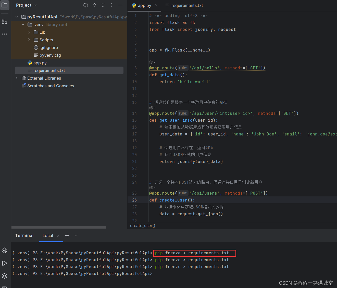The width and height of the screenshot is (337, 288).
Task: Select requirements.txt in the project tree
Action: point(69,70)
